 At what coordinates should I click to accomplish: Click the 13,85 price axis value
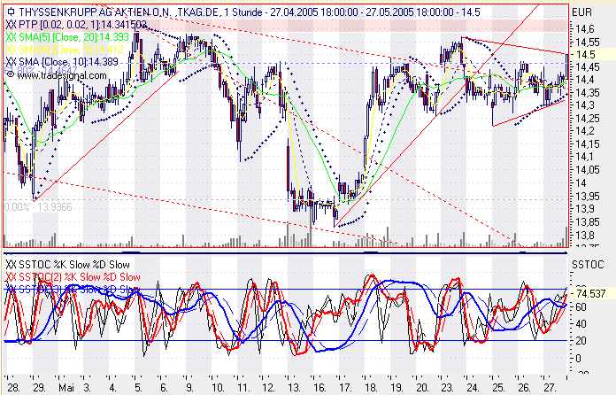(x=588, y=222)
